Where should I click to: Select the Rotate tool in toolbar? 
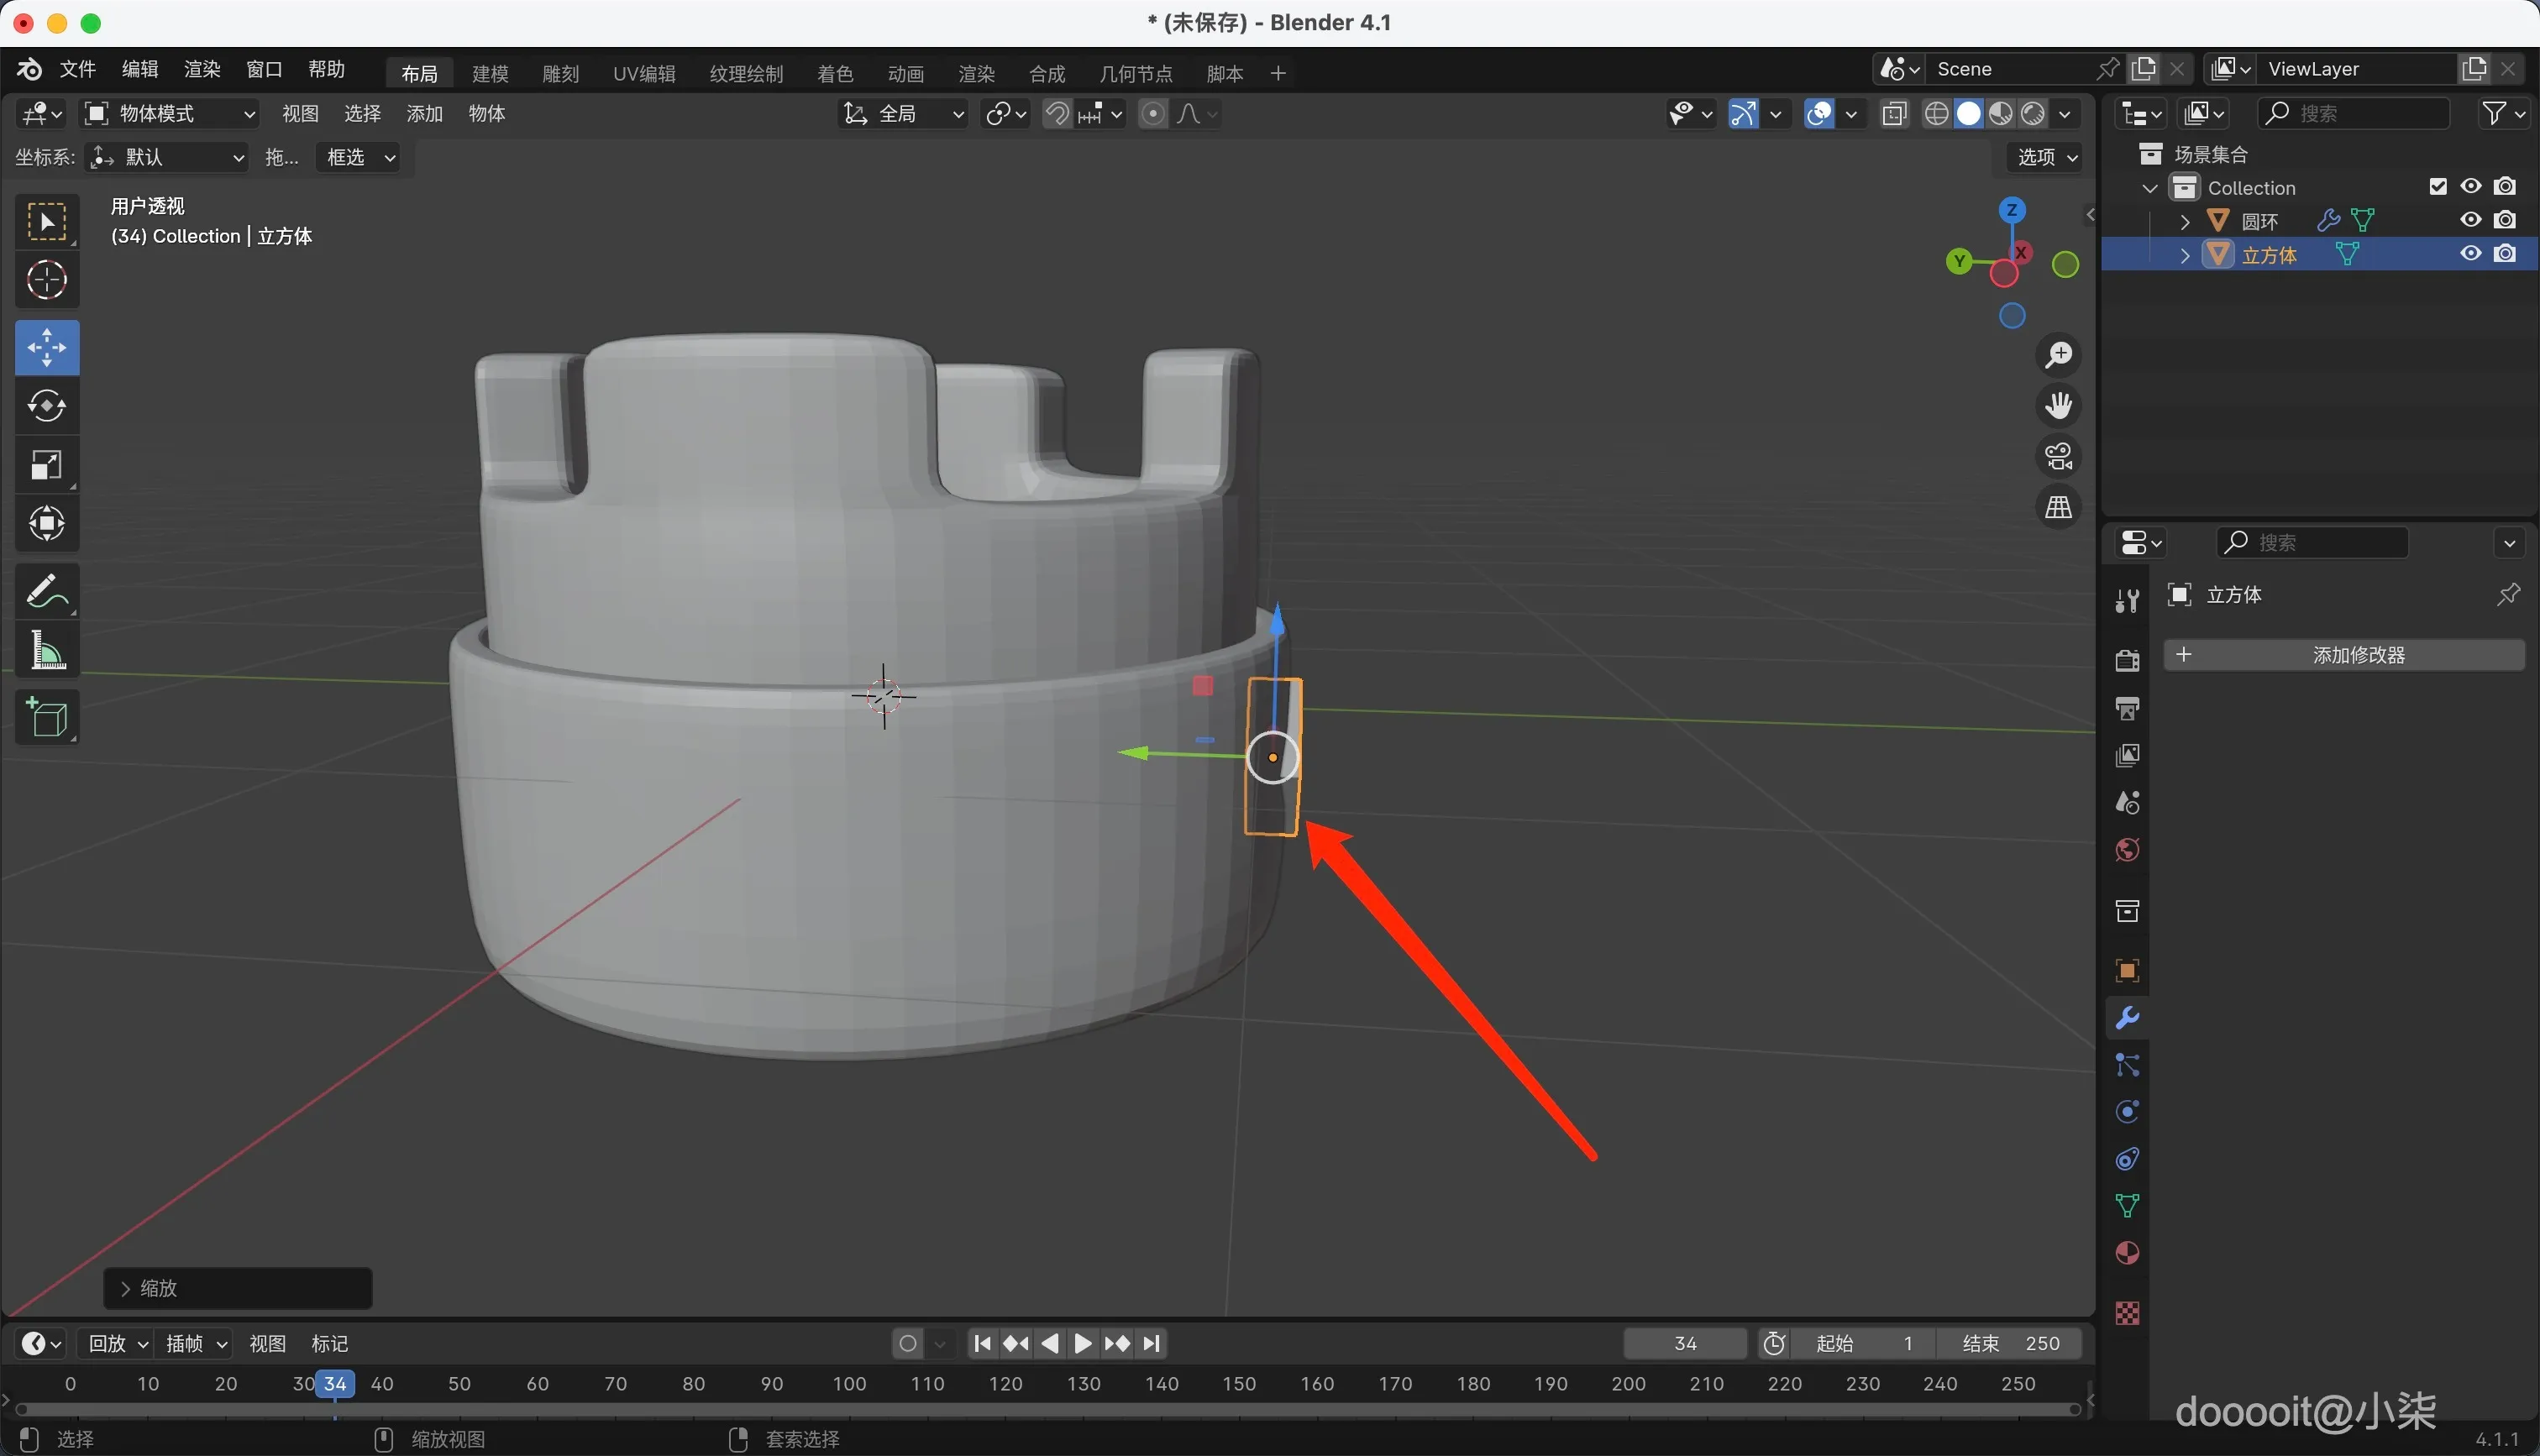coord(47,406)
